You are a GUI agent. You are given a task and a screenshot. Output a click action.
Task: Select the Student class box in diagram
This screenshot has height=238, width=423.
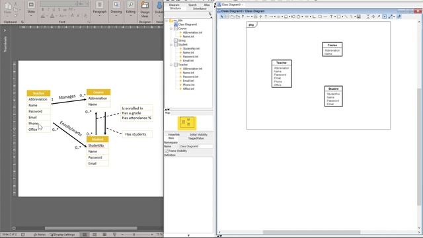333,97
